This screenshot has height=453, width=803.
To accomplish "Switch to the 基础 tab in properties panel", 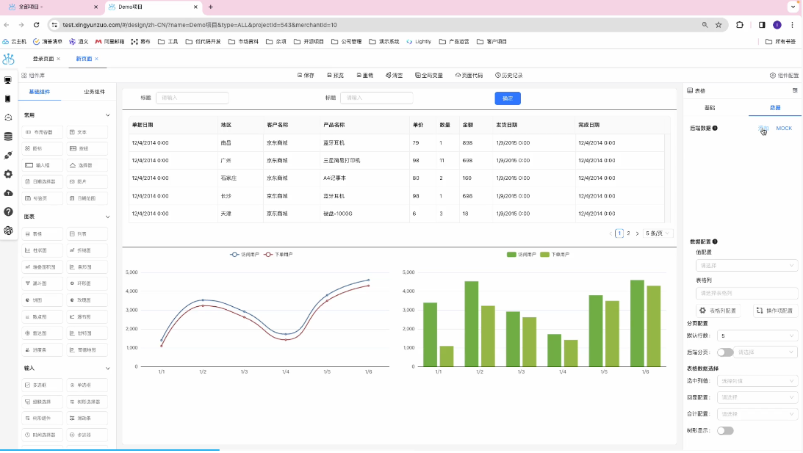I will [709, 107].
